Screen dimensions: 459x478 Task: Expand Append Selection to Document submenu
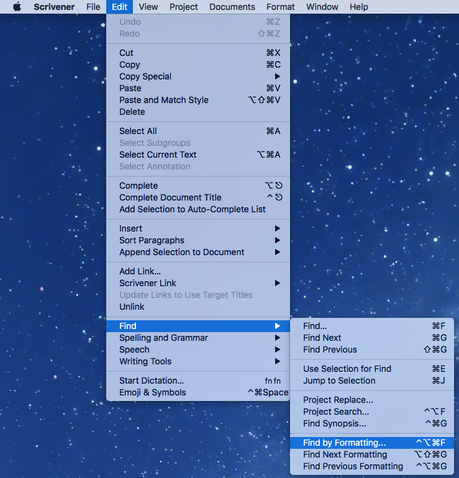(x=198, y=252)
